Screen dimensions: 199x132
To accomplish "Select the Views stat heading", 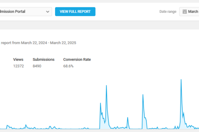I will [18, 59].
